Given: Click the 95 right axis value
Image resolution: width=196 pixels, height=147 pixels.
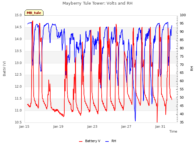Looking at the screenshot, I should click(182, 24).
